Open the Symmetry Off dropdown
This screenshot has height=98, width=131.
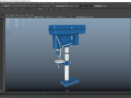tap(46, 6)
